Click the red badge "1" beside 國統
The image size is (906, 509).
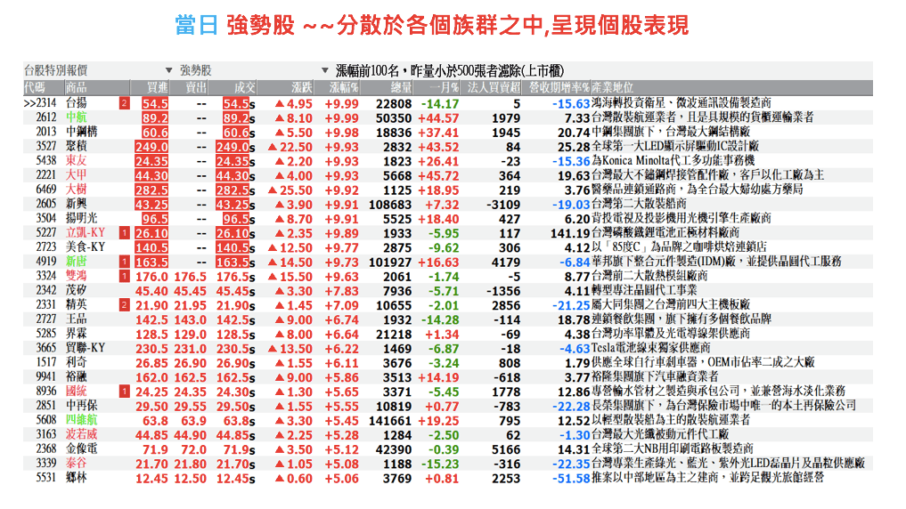[x=124, y=391]
